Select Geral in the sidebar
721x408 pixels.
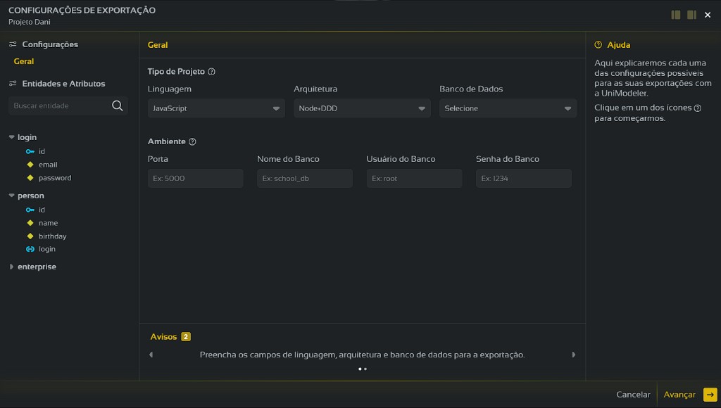pos(24,61)
